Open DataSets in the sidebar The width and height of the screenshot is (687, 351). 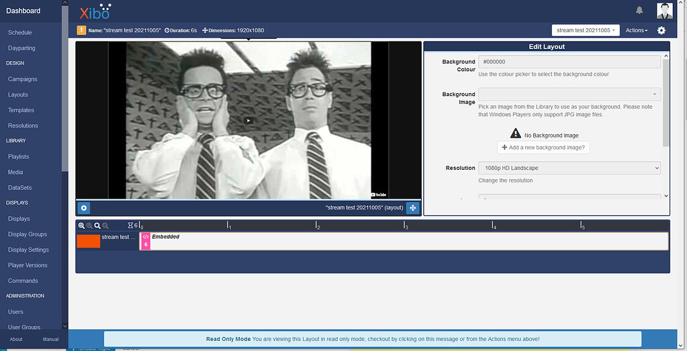[x=19, y=188]
